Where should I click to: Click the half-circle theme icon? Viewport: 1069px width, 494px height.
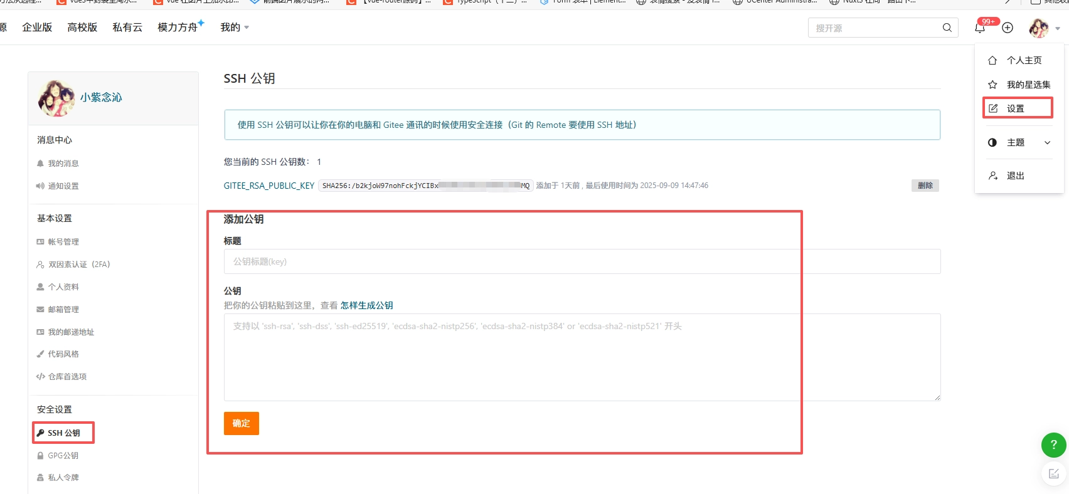(992, 142)
